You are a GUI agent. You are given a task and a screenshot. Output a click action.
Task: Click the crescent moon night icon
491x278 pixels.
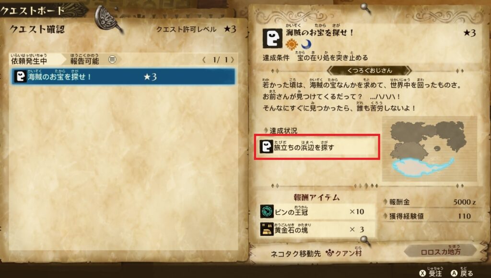[x=306, y=44]
